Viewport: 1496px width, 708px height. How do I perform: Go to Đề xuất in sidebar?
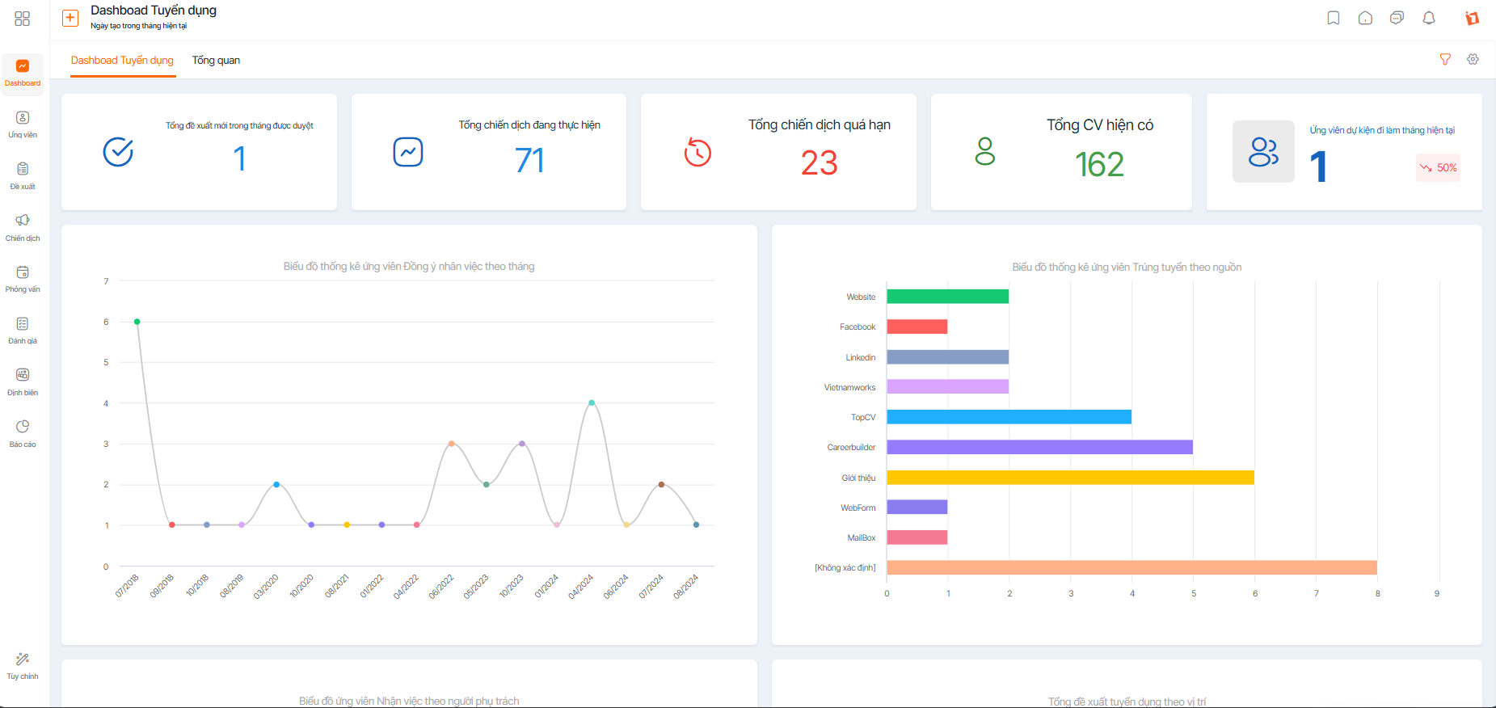(23, 175)
